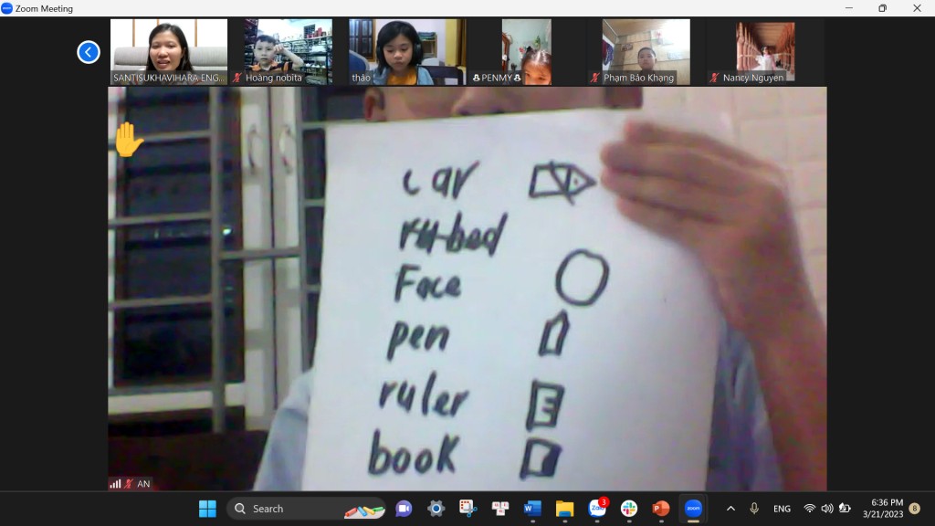Image resolution: width=935 pixels, height=526 pixels.
Task: Switch ENG input language indicator
Action: [x=782, y=509]
